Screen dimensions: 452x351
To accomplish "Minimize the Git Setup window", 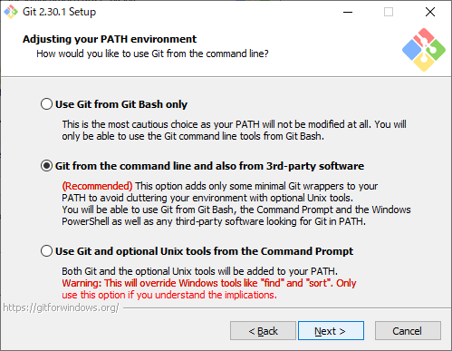I will pyautogui.click(x=348, y=12).
